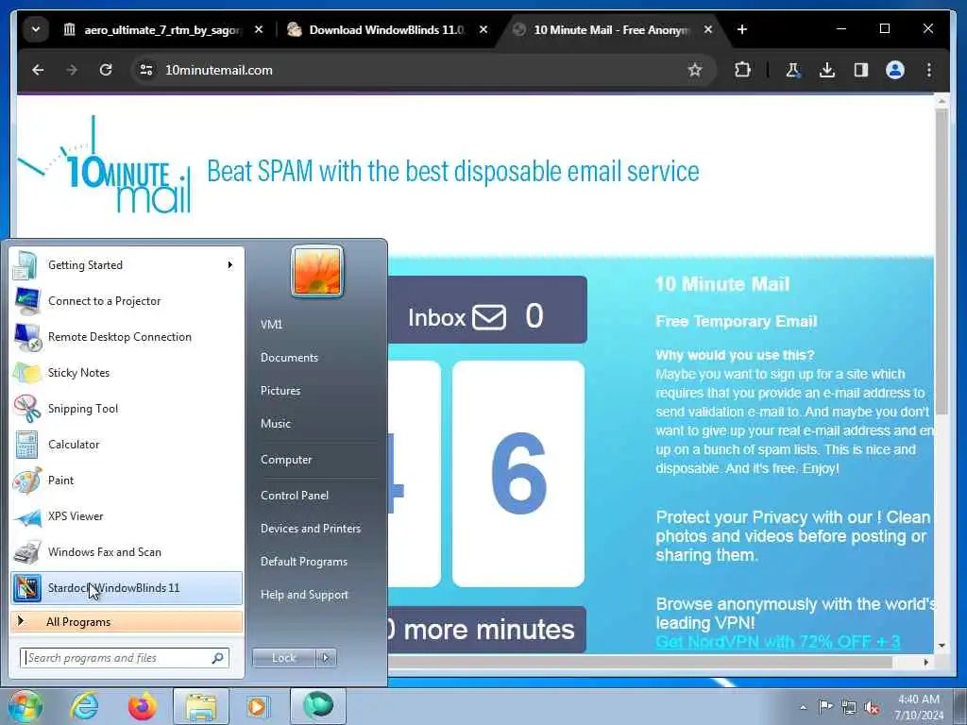Expand All Programs list
This screenshot has height=725, width=967.
coord(127,621)
